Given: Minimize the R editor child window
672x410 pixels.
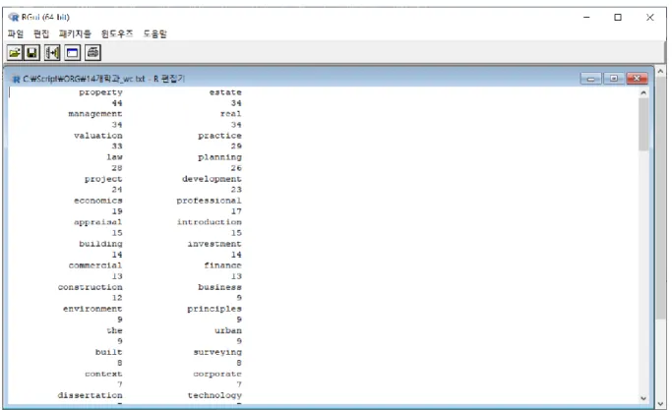Looking at the screenshot, I should [591, 79].
